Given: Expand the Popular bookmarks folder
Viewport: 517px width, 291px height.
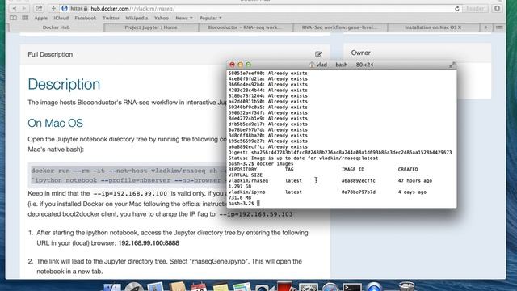Looking at the screenshot, I should pyautogui.click(x=210, y=18).
